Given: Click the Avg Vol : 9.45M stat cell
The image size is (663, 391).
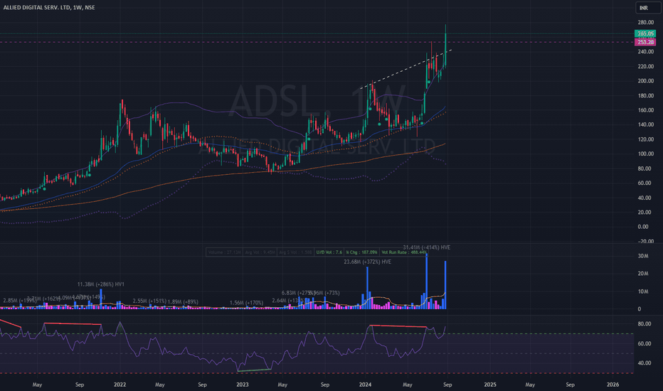Looking at the screenshot, I should click(260, 252).
